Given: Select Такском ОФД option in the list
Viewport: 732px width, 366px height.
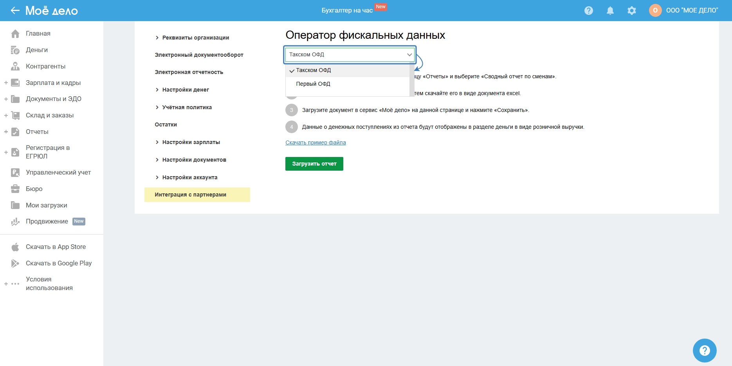Looking at the screenshot, I should (348, 70).
